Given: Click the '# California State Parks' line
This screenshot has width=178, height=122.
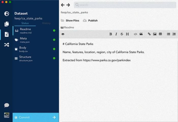Looking at the screenshot, I should pos(78,44).
